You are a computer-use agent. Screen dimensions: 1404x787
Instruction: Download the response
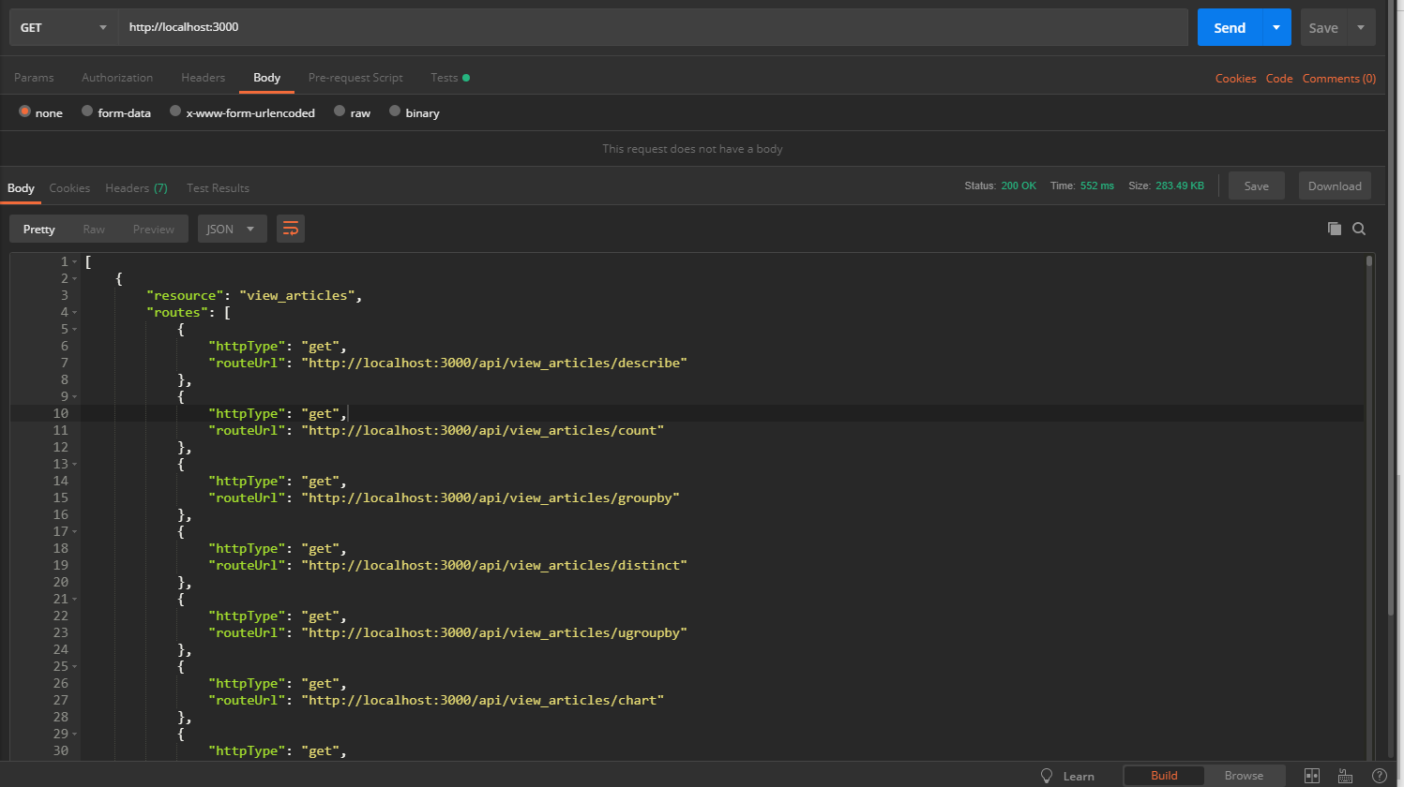tap(1335, 186)
